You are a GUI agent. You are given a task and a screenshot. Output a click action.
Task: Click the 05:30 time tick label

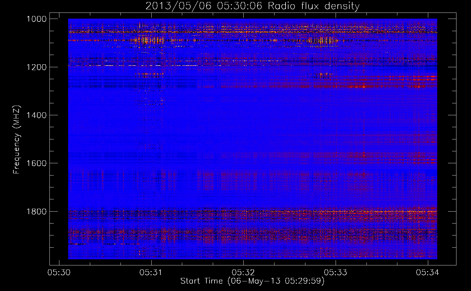[59, 272]
